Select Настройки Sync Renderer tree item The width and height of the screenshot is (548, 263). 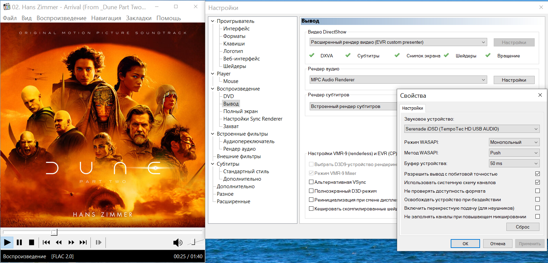click(253, 119)
